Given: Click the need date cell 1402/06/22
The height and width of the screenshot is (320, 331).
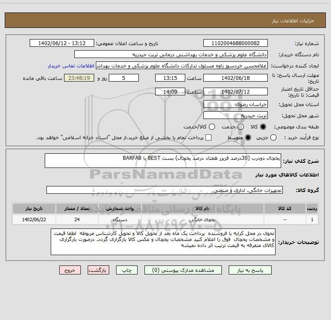Looking at the screenshot, I should (34, 219).
